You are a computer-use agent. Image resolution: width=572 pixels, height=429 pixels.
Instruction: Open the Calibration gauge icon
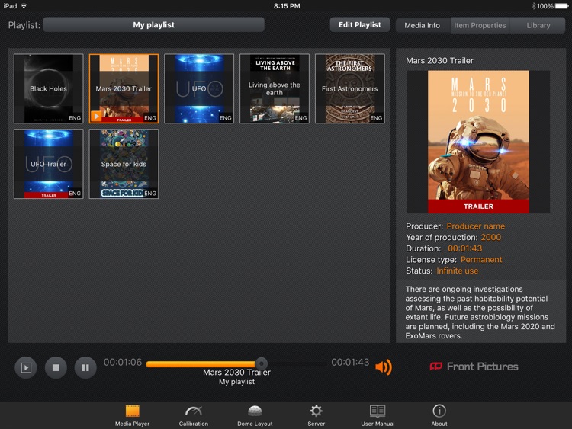tap(194, 411)
